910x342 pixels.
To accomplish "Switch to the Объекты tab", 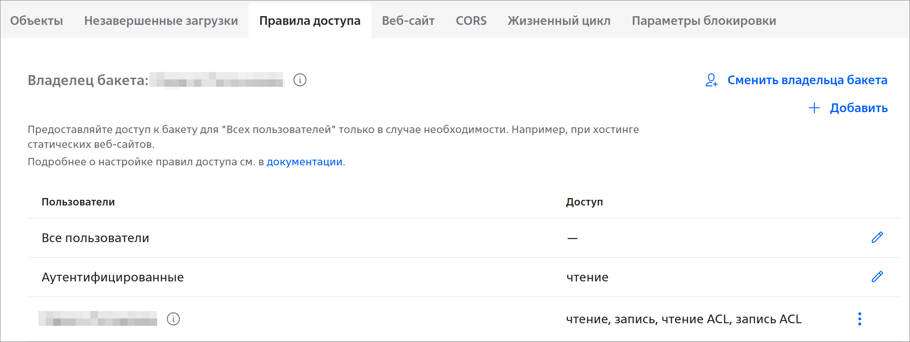I will pos(37,21).
